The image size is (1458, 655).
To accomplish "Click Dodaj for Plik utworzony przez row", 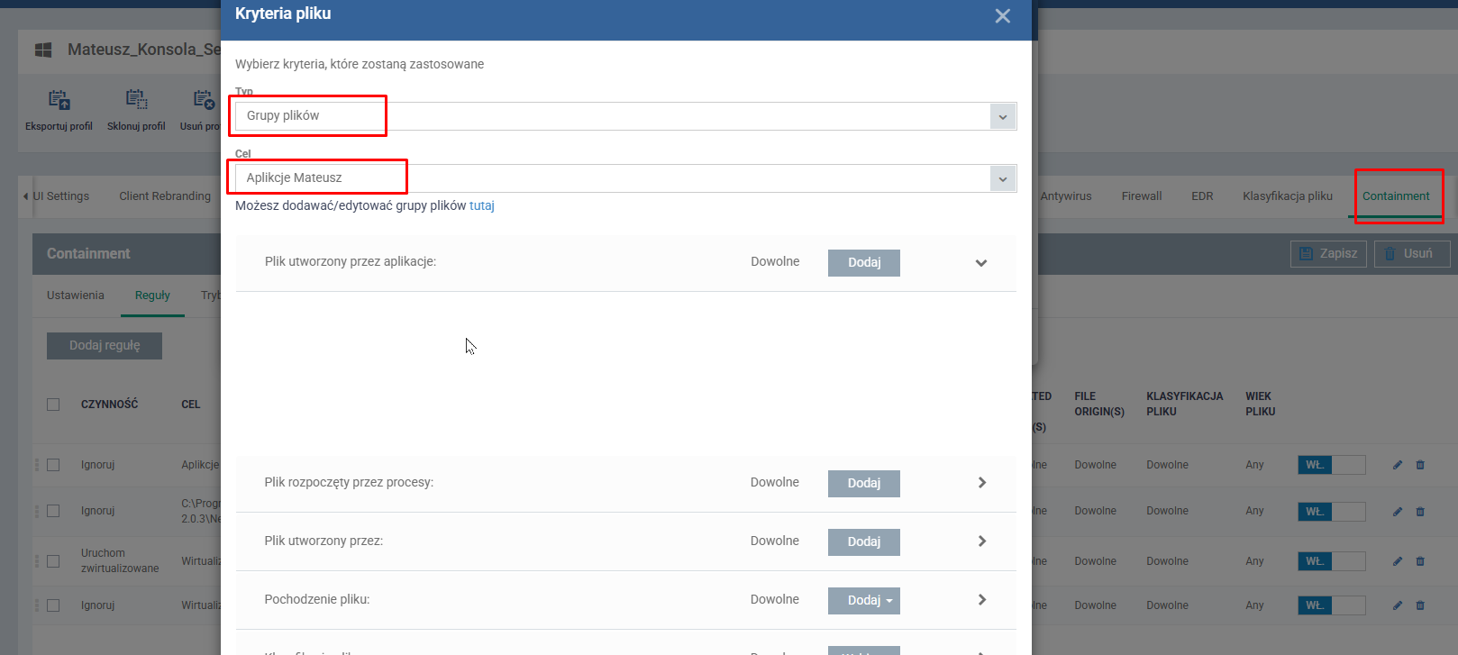I will pos(864,541).
